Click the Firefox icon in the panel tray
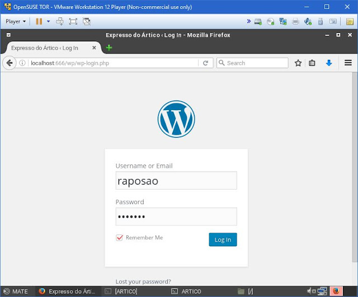Screen dimensions: 358x297 point(336,291)
